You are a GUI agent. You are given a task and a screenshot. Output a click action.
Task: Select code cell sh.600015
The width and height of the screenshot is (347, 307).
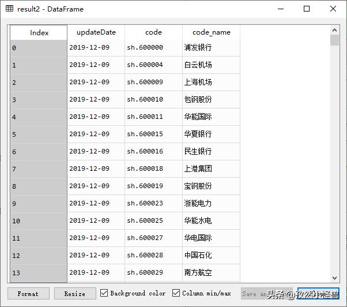click(153, 134)
